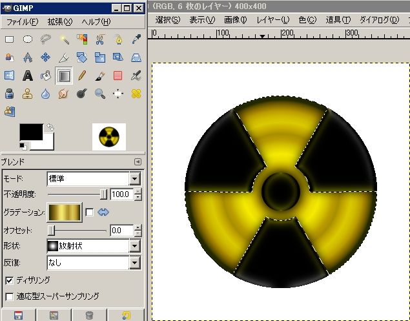Select the Dodge/Burn tool

point(82,94)
